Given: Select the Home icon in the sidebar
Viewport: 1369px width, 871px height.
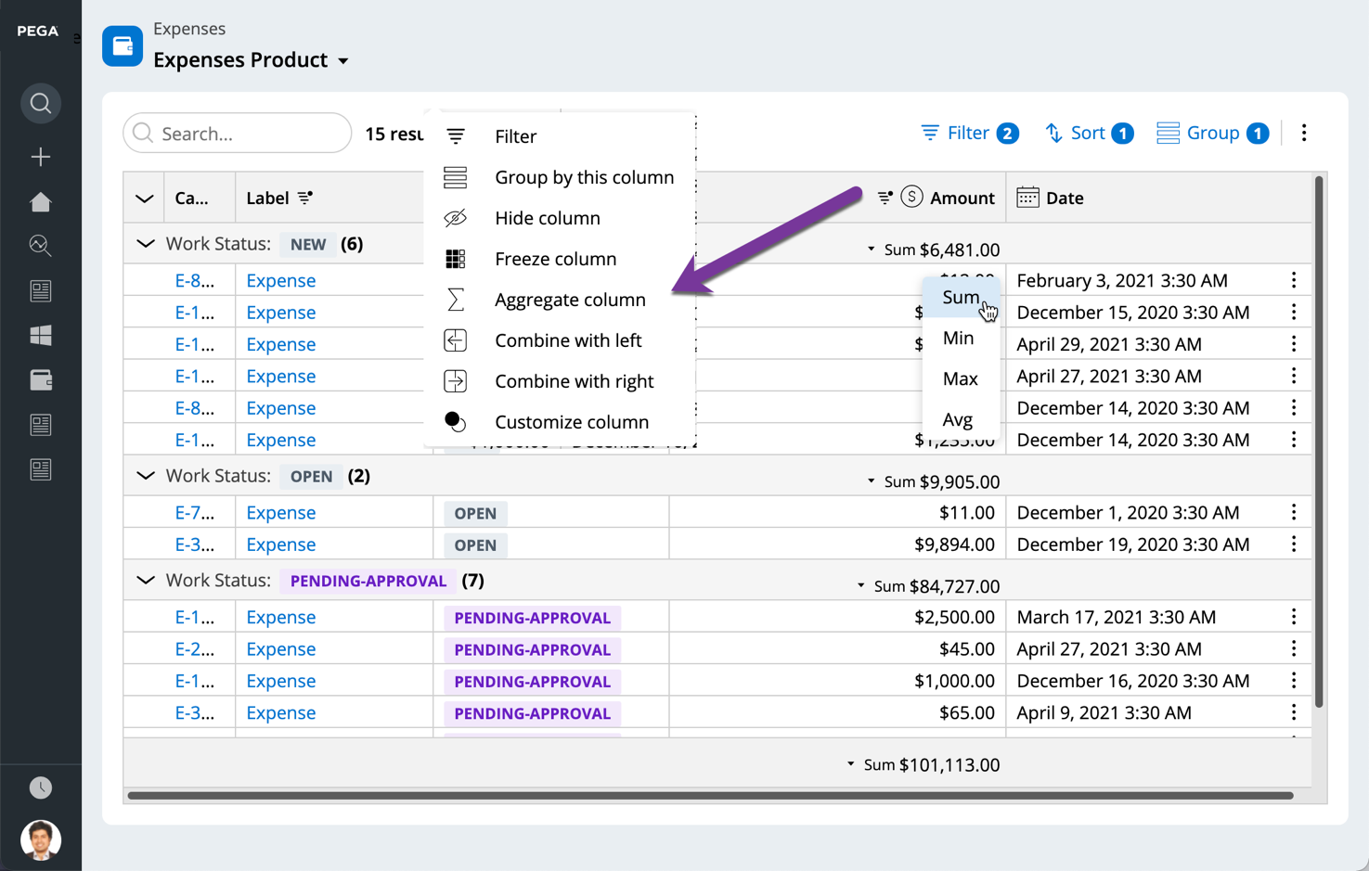Looking at the screenshot, I should [x=40, y=201].
